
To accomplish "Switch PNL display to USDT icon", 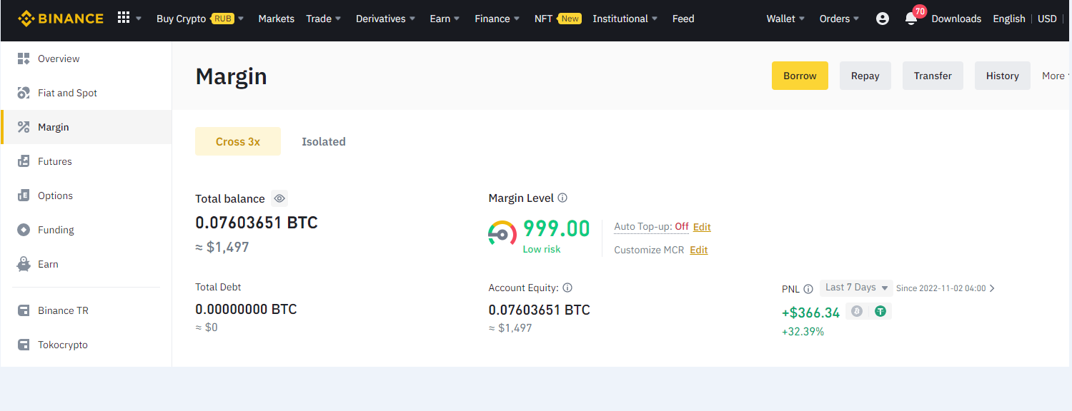I will pyautogui.click(x=880, y=311).
